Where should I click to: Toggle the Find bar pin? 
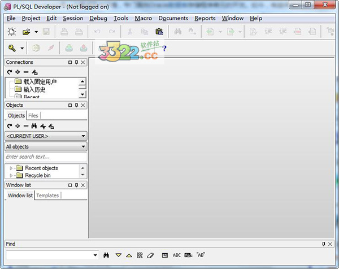coord(323,244)
